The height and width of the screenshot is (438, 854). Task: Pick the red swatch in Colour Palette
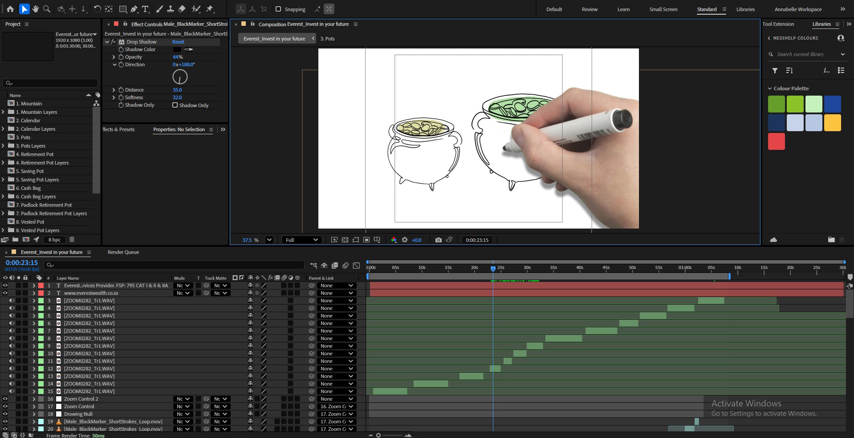pyautogui.click(x=776, y=141)
